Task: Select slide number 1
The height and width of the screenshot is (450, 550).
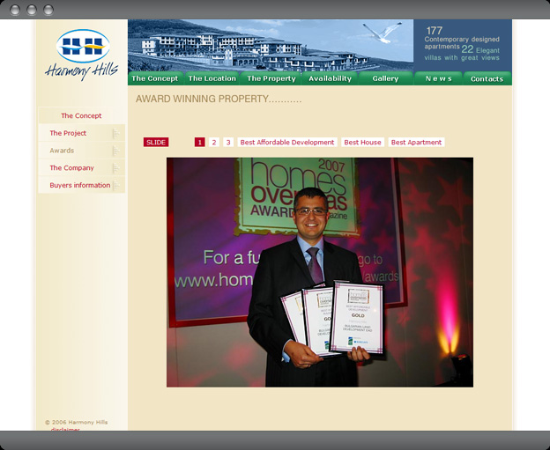Action: click(199, 143)
